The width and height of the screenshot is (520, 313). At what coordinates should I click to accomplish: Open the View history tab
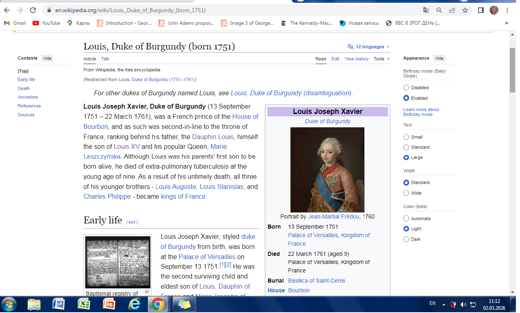356,59
